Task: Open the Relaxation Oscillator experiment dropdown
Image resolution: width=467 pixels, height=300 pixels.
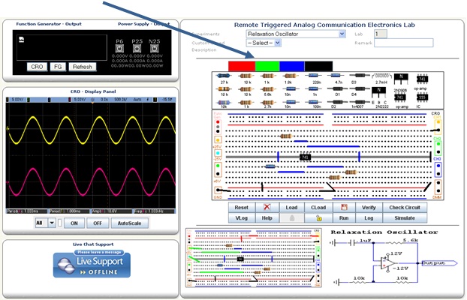Action: coord(296,34)
